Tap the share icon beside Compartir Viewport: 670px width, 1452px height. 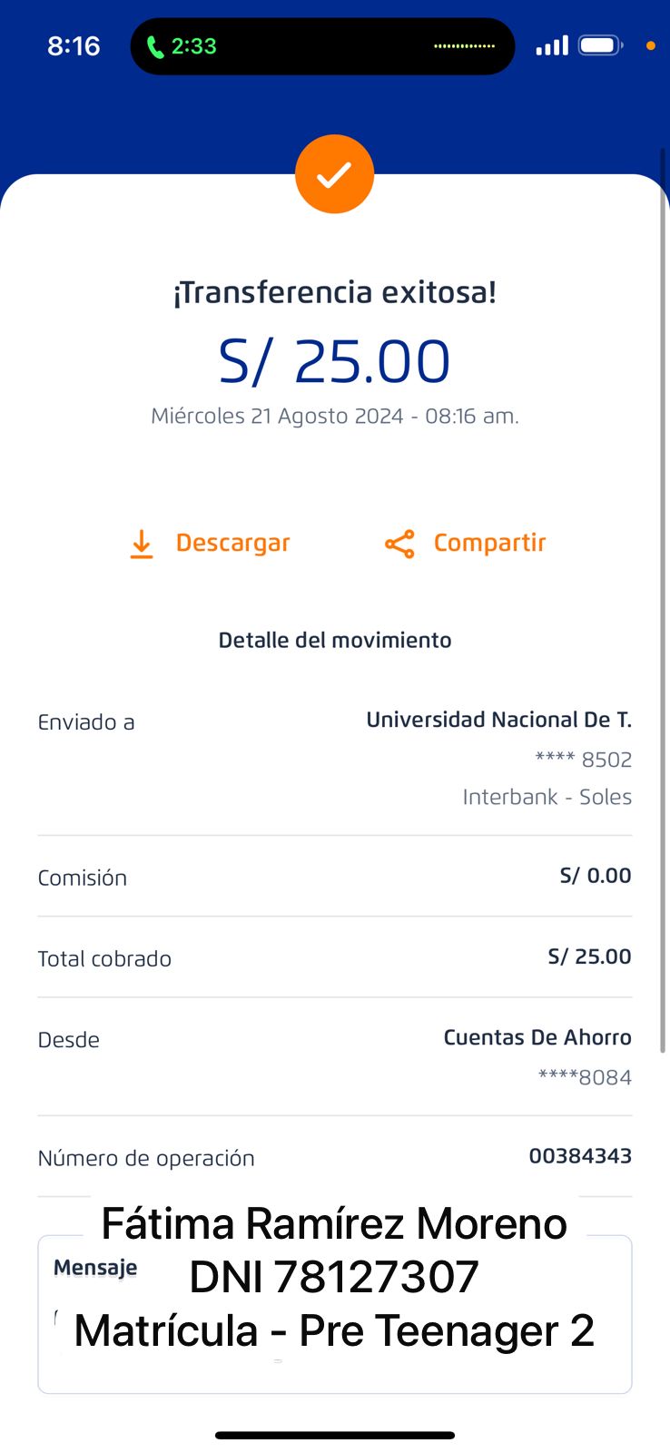pos(399,544)
